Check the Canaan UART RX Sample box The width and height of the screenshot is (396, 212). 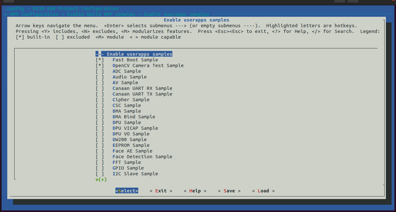pos(100,88)
